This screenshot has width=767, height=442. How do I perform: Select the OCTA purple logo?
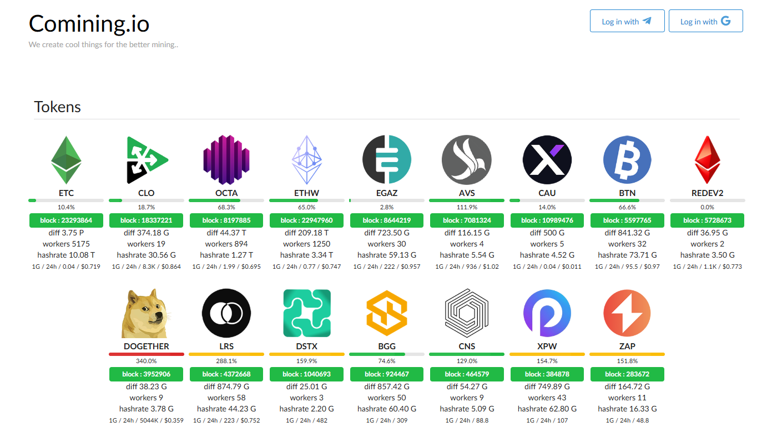226,160
